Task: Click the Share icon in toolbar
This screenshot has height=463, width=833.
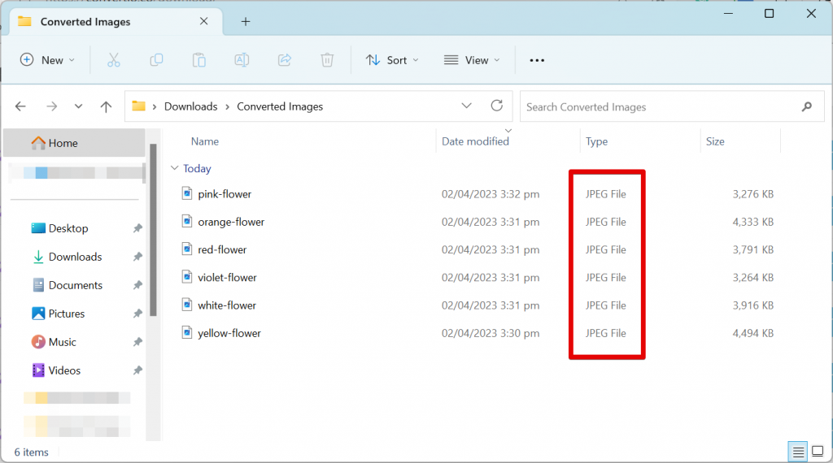Action: tap(285, 60)
